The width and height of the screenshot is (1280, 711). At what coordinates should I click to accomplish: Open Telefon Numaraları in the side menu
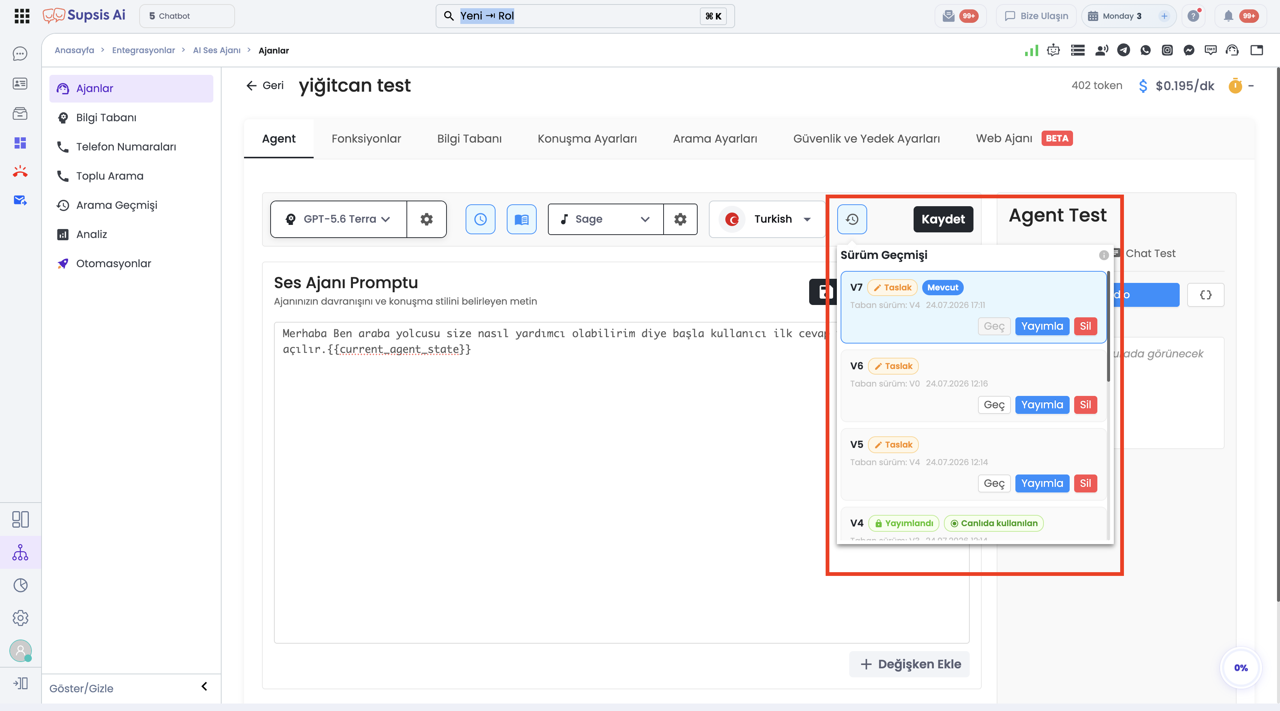[x=131, y=147]
